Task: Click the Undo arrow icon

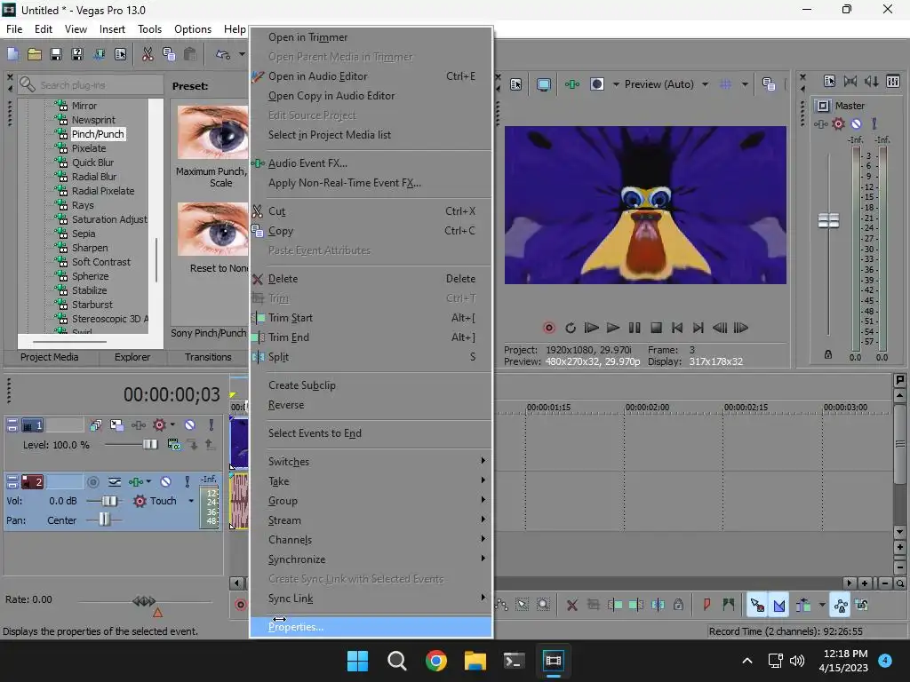Action: 223,54
